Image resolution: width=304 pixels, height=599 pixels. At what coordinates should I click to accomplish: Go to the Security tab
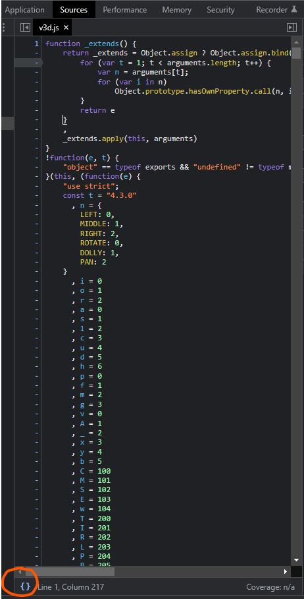(220, 9)
